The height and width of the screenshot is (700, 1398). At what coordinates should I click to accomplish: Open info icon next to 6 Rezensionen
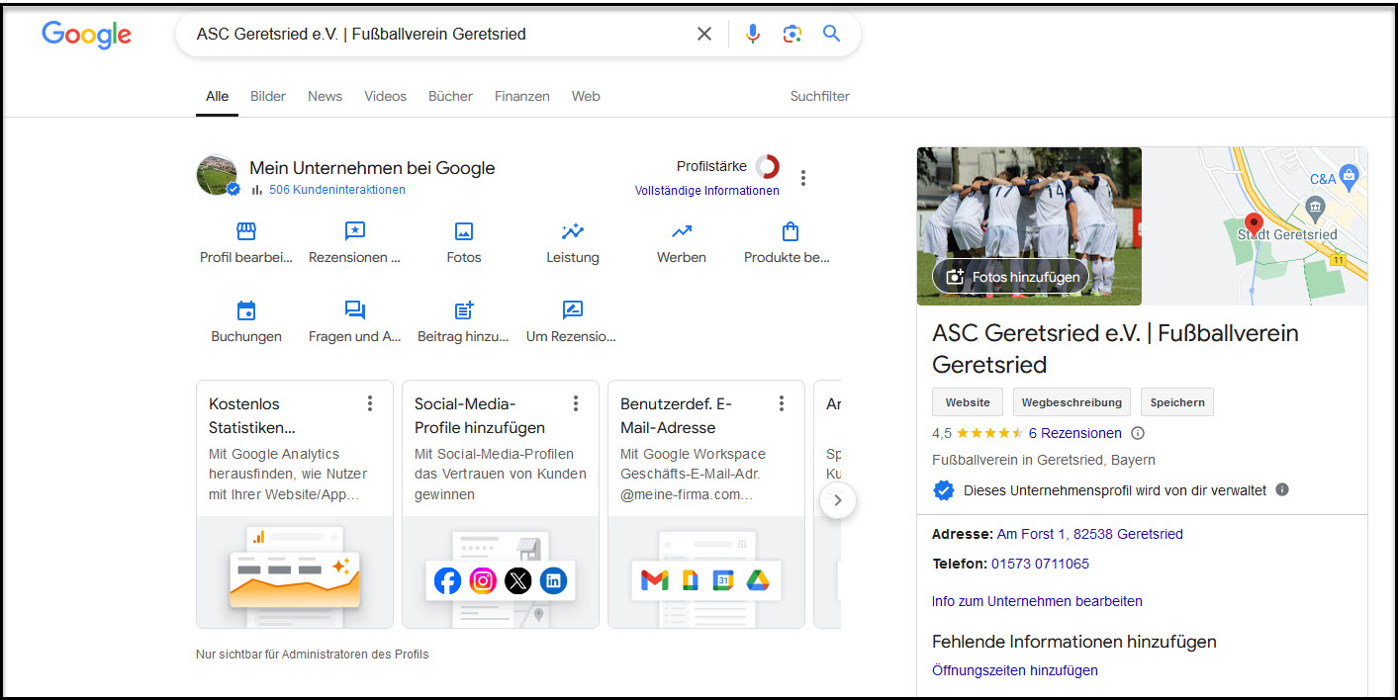point(1138,433)
